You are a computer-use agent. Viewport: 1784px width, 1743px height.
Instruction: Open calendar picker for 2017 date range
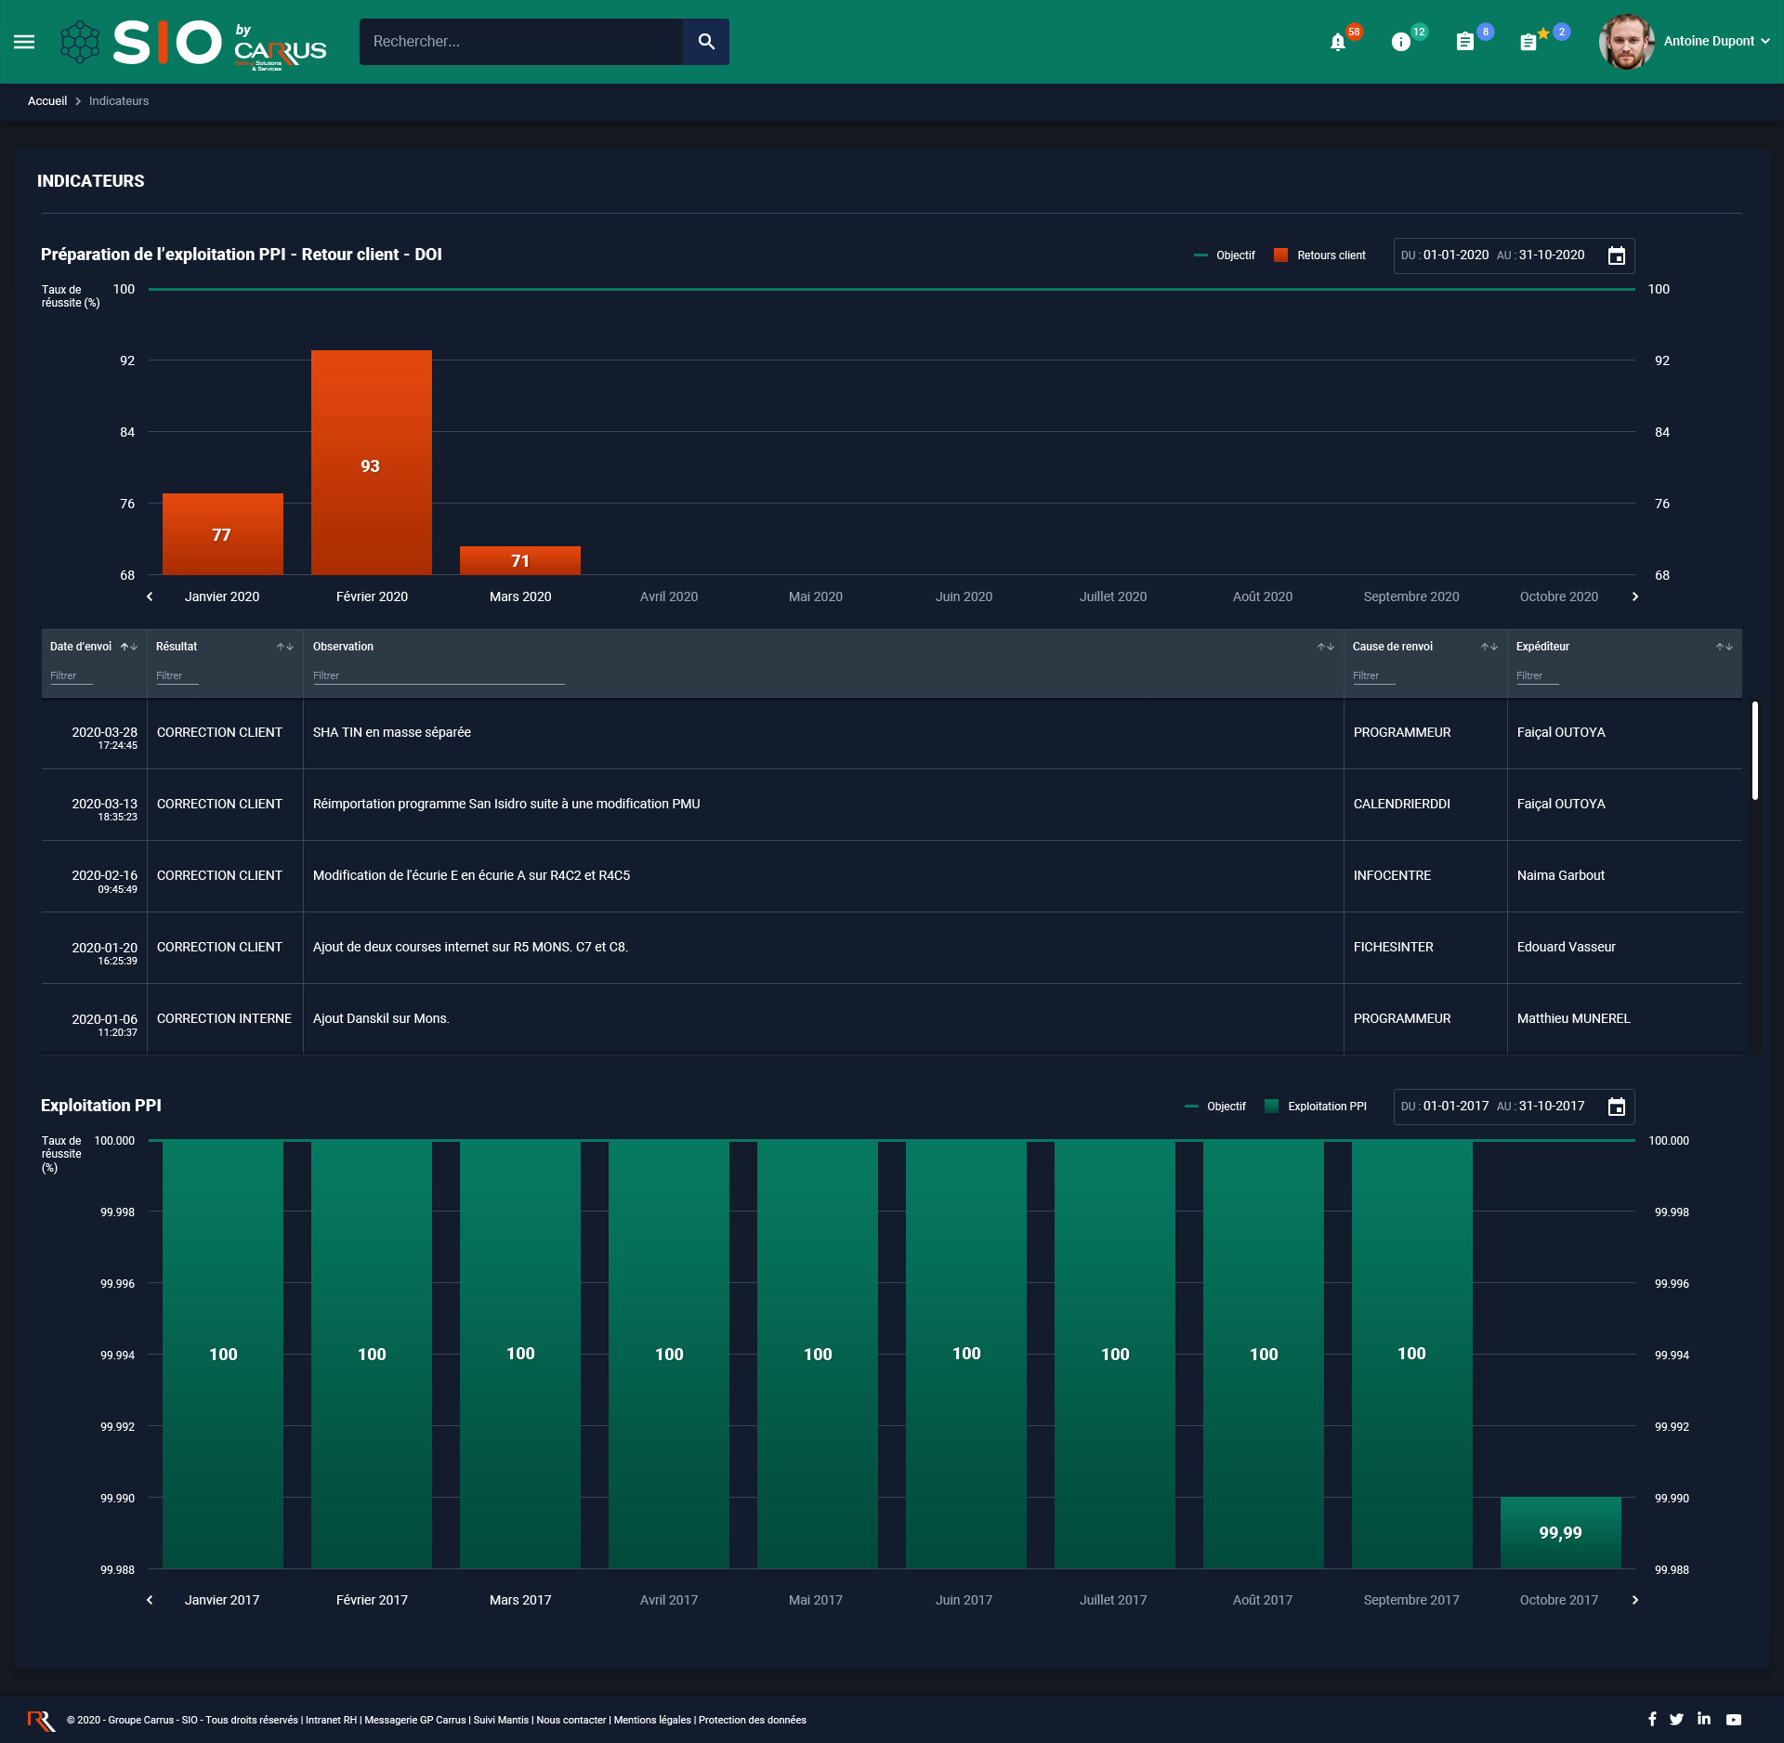(1617, 1107)
